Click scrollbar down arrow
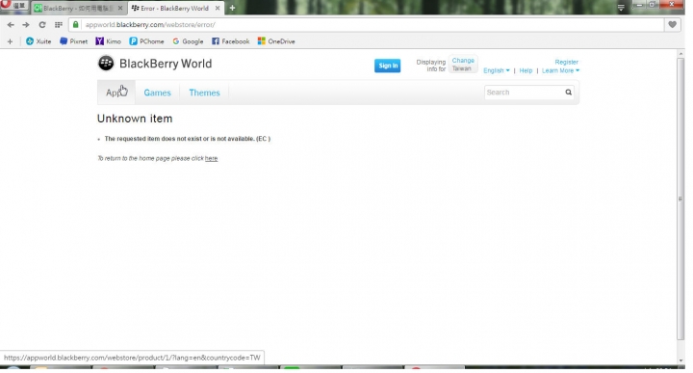Viewport: 693px width, 373px height. click(680, 360)
